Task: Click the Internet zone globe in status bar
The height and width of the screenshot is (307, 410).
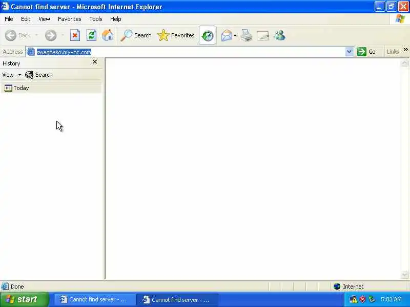Action: pyautogui.click(x=337, y=287)
